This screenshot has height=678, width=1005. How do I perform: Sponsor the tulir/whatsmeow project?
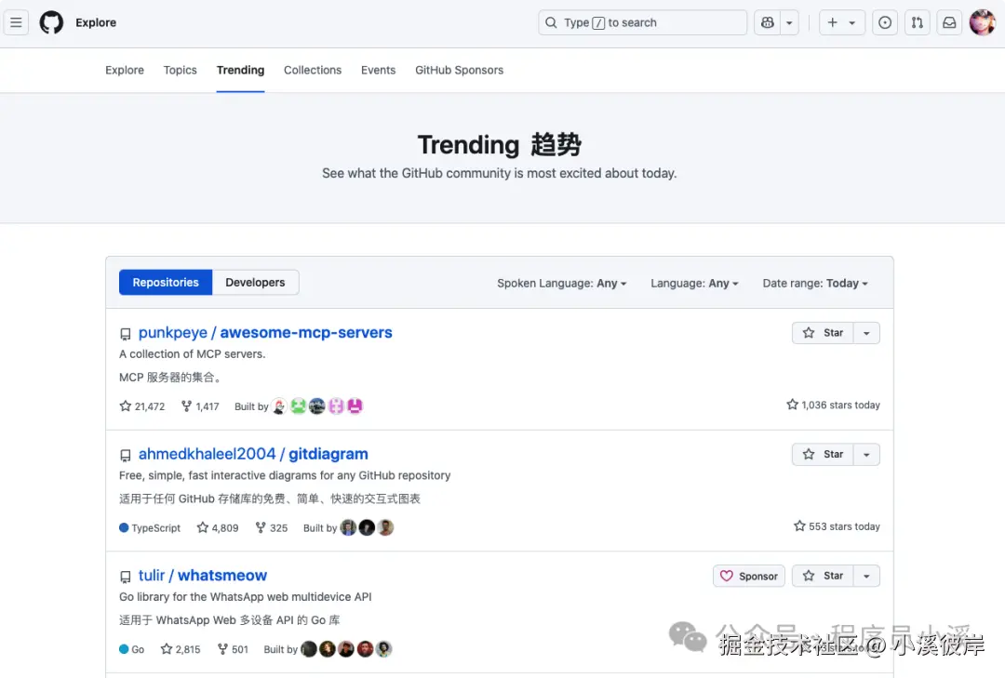748,575
